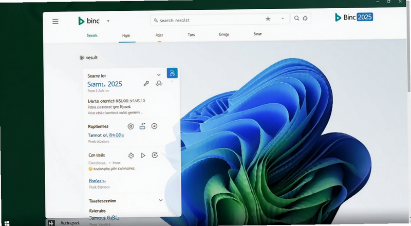
Task: Click the pin icon beside Siamı. 2025
Action: [x=146, y=84]
